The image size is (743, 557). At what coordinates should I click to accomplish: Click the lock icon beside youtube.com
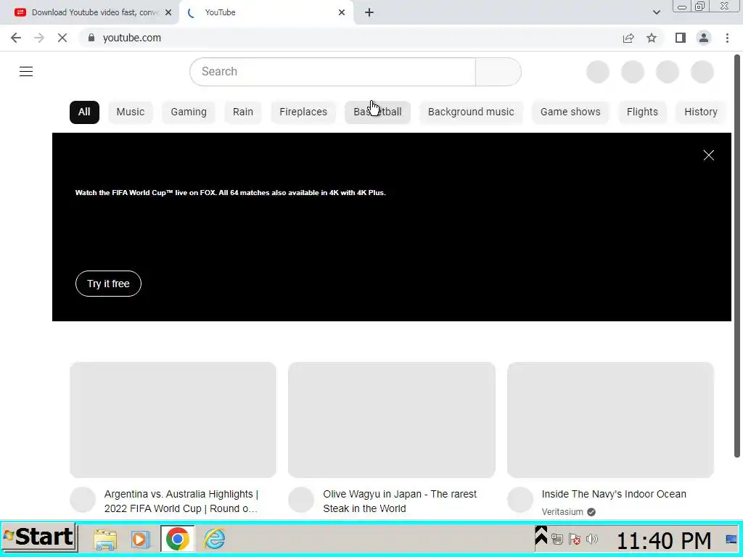pos(91,38)
